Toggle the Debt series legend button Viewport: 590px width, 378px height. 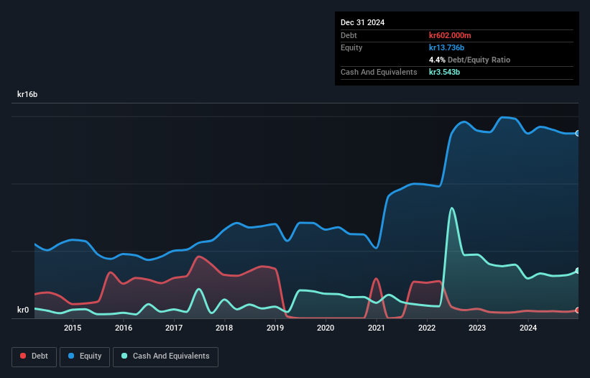coord(34,356)
